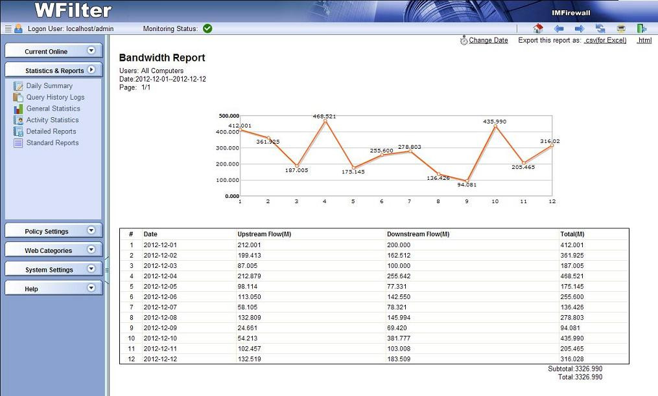The width and height of the screenshot is (658, 396).
Task: Expand the Policy Settings section arrow
Action: tap(91, 230)
